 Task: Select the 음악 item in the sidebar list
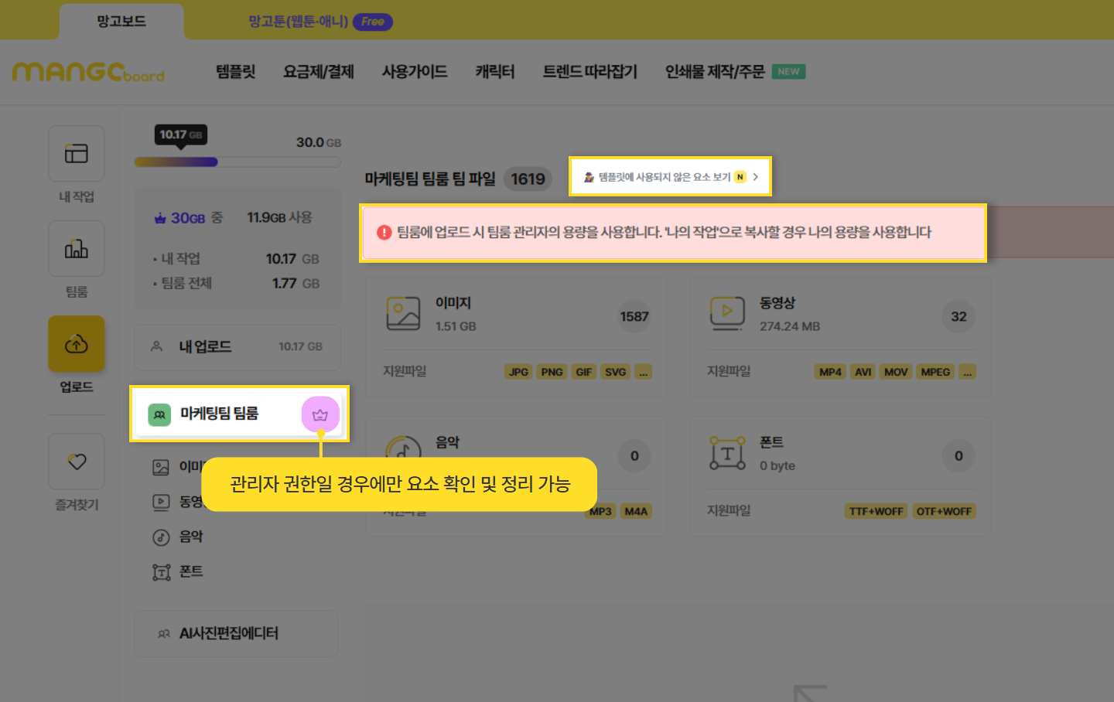[190, 537]
